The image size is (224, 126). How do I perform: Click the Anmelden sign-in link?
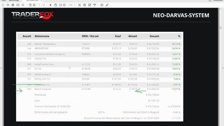pyautogui.click(x=218, y=1)
